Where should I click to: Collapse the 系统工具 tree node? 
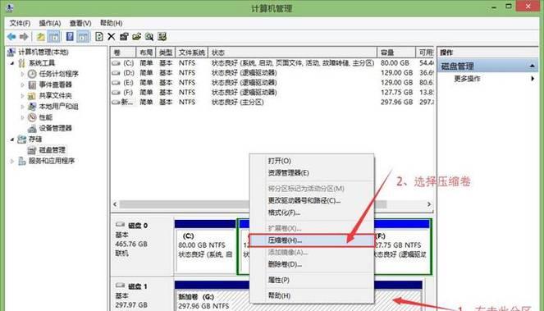(12, 63)
